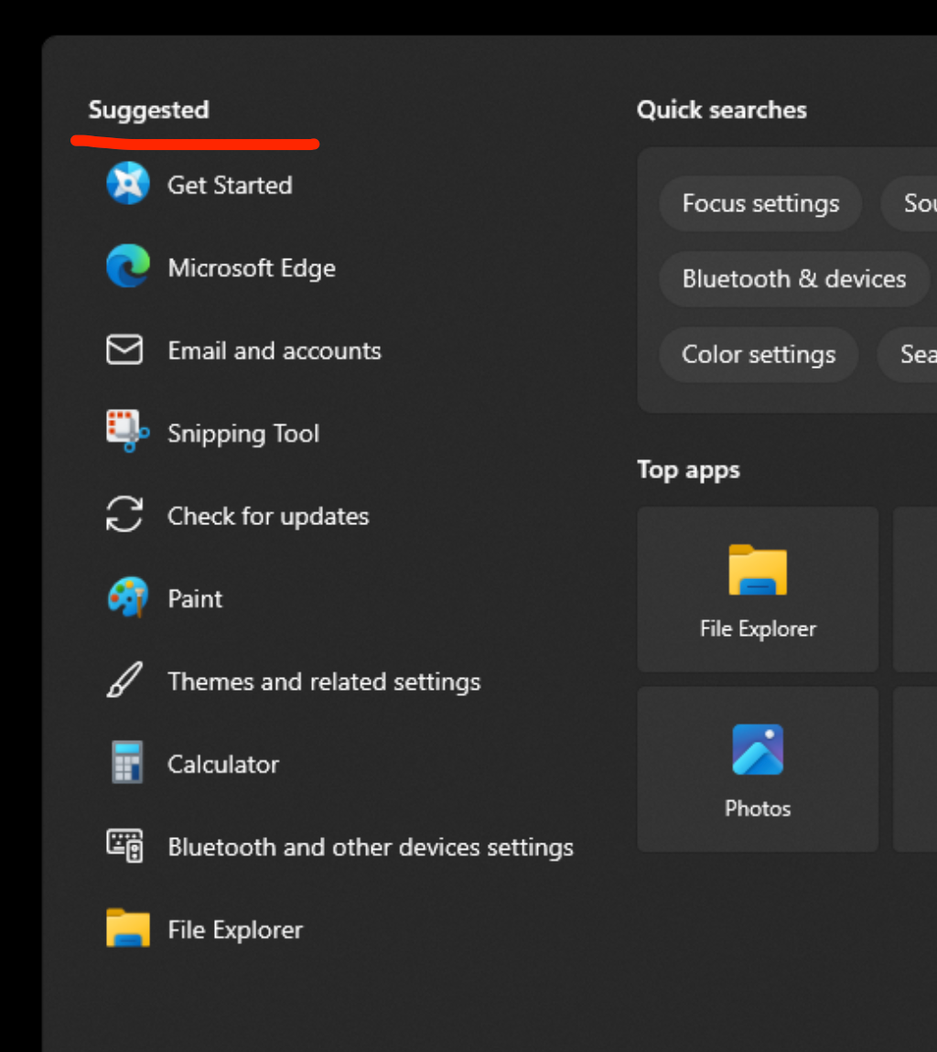
Task: Click the Suggested section heading
Action: pos(147,110)
